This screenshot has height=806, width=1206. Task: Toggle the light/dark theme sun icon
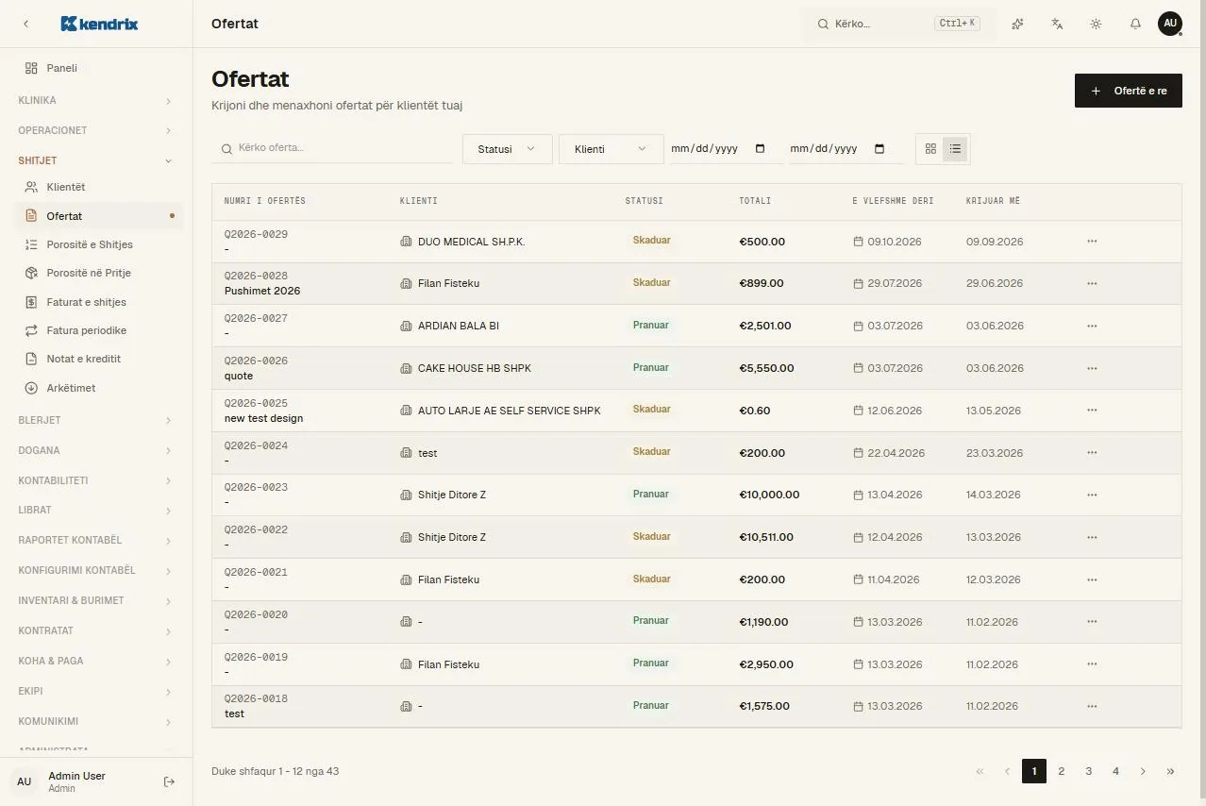point(1096,24)
